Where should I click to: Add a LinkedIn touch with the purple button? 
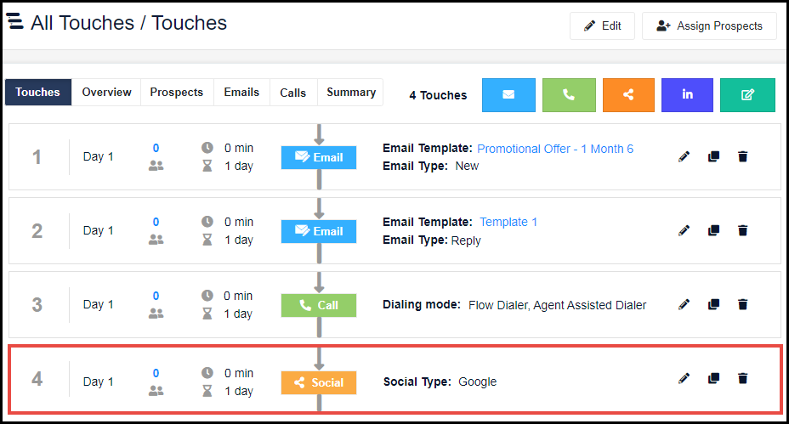click(x=687, y=94)
